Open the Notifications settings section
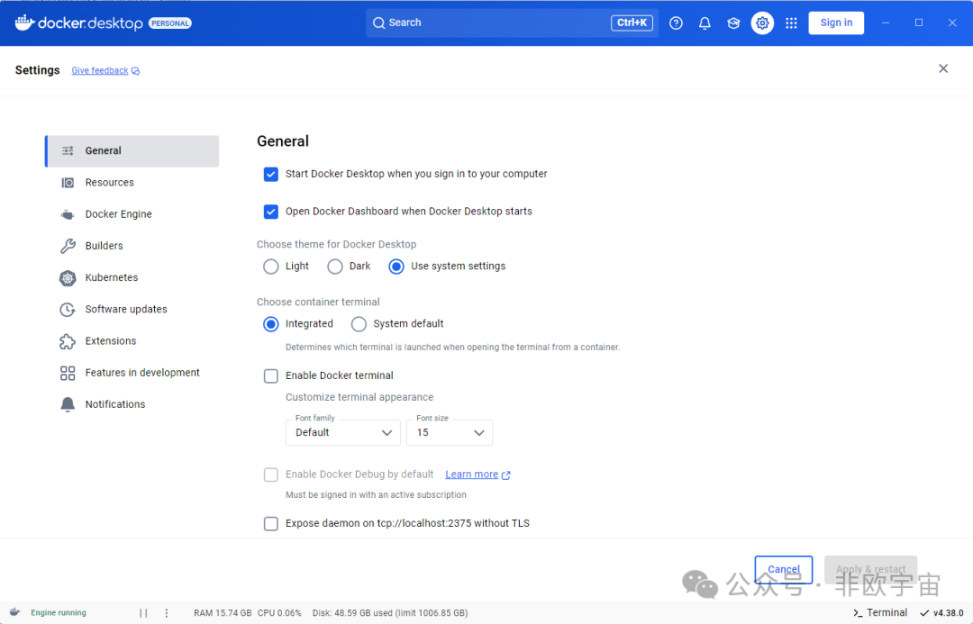 pyautogui.click(x=132, y=403)
